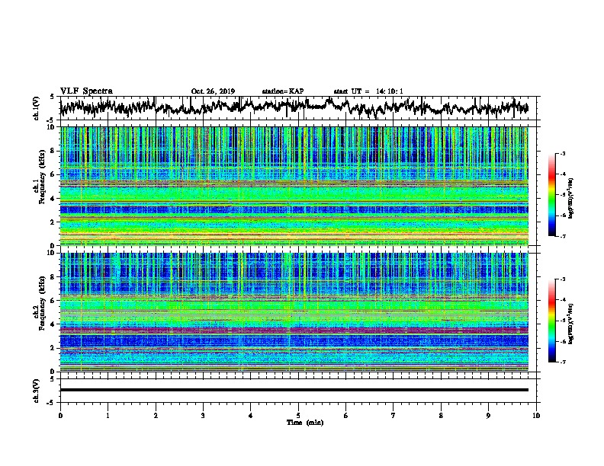Image resolution: width=604 pixels, height=466 pixels.
Task: Click the ch.2 spectrogram color scale bar
Action: click(551, 321)
